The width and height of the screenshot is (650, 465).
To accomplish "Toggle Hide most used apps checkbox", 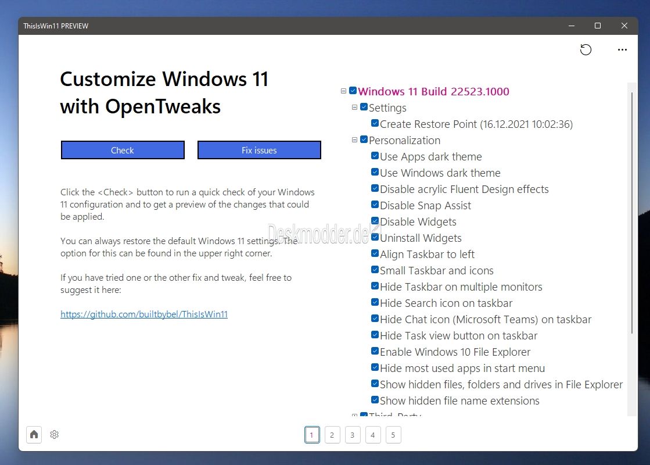I will pos(375,367).
